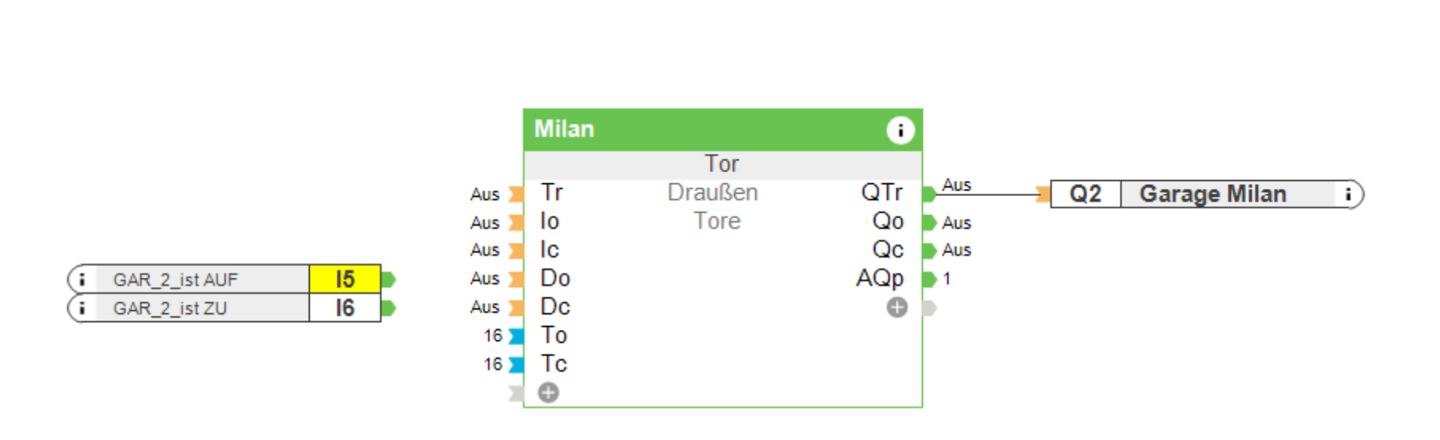Click orange Tr input connector
The height and width of the screenshot is (440, 1440).
[x=516, y=194]
